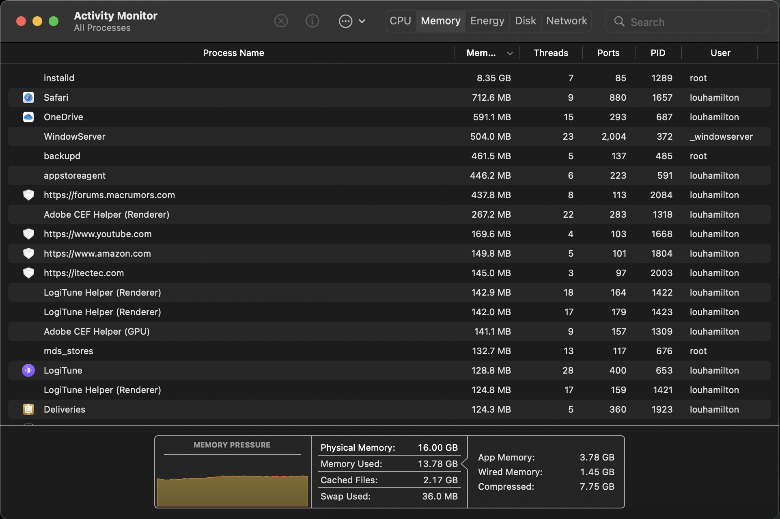Click the Safari compass icon

(28, 97)
